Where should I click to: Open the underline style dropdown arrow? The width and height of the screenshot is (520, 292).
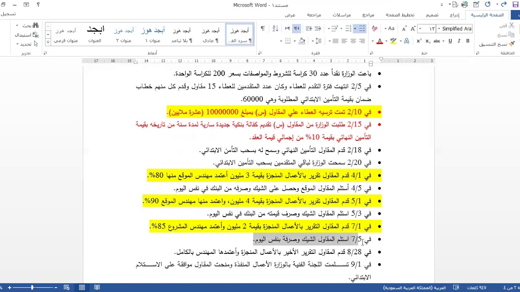[444, 41]
